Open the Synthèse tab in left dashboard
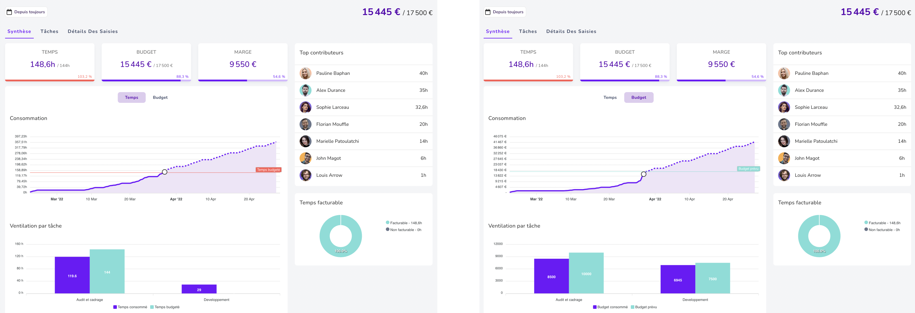This screenshot has width=915, height=313. point(19,32)
